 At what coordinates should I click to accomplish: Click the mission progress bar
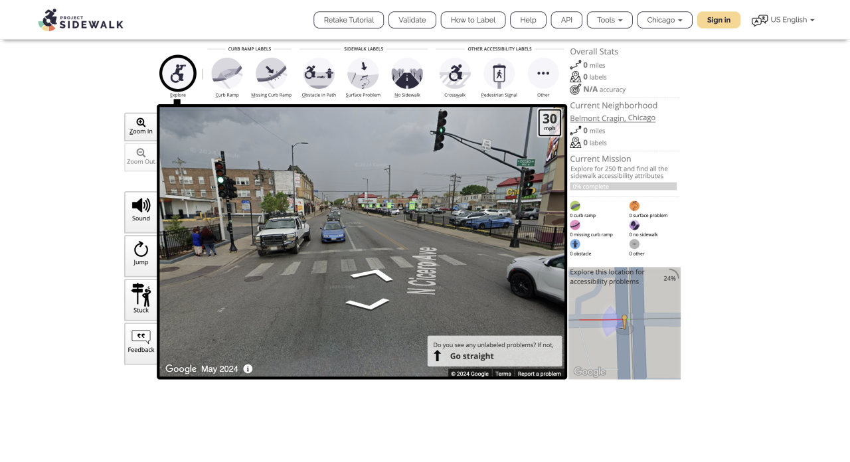(623, 187)
